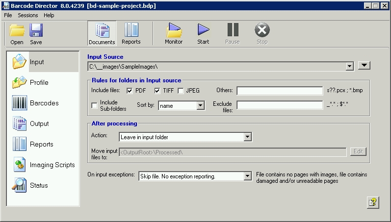
Task: Toggle the Include Sub-folders checkbox
Action: point(94,105)
